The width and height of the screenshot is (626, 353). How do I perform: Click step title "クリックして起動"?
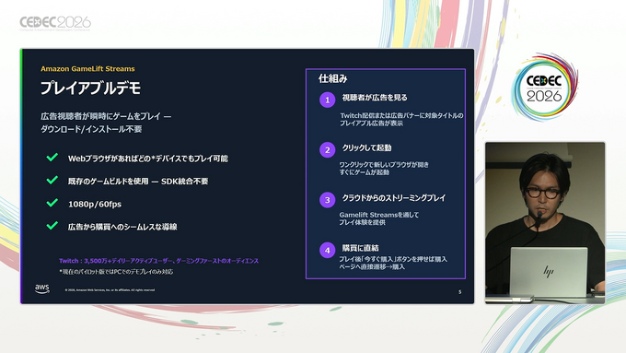[366, 147]
